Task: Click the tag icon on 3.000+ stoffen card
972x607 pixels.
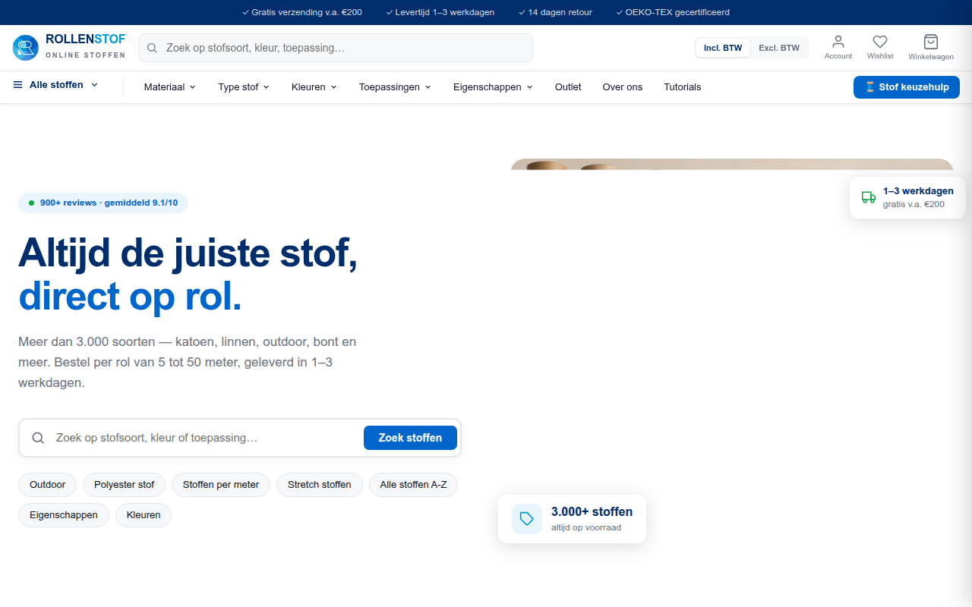Action: (527, 519)
